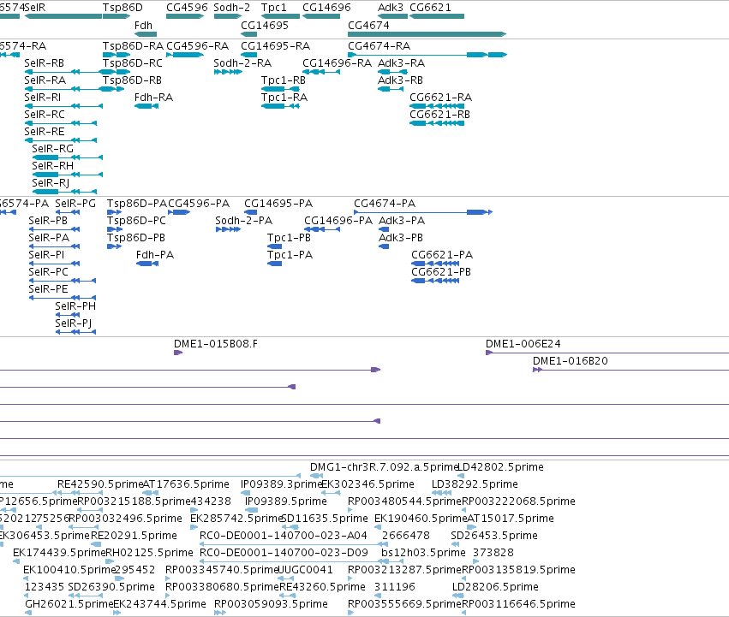Click transcript Tsp86D-RC label
This screenshot has width=729, height=617.
coord(133,63)
